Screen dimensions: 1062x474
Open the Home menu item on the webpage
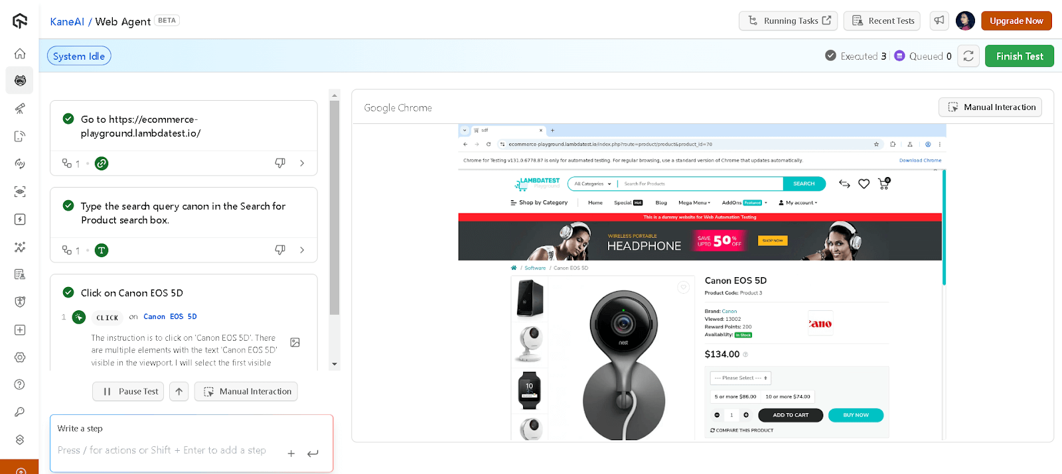tap(595, 203)
